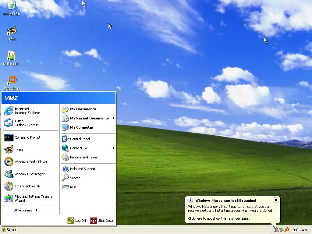Click the 'Windows Messenger is still running!' title
312x234 pixels.
pyautogui.click(x=226, y=200)
